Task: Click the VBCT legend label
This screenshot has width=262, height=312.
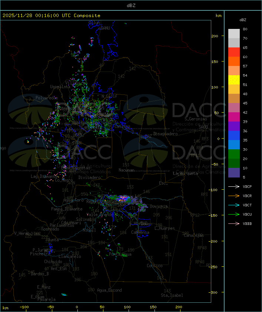Action: [247, 205]
